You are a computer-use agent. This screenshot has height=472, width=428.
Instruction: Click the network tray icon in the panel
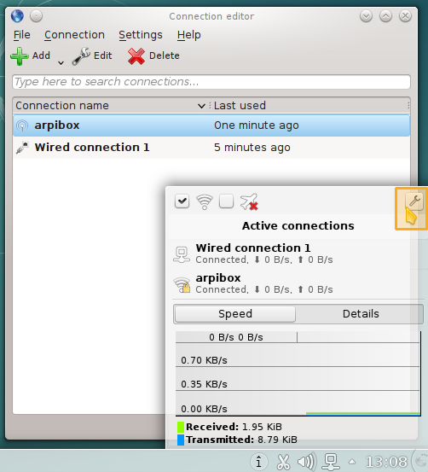tap(331, 462)
